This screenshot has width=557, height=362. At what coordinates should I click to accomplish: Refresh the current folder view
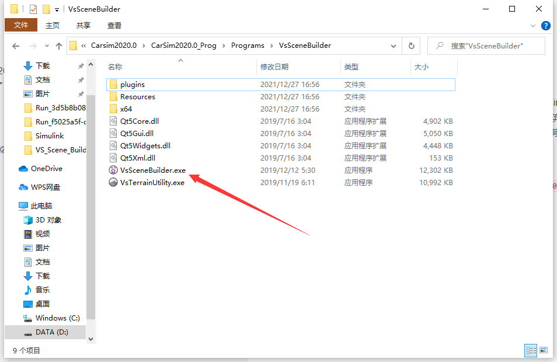point(412,46)
